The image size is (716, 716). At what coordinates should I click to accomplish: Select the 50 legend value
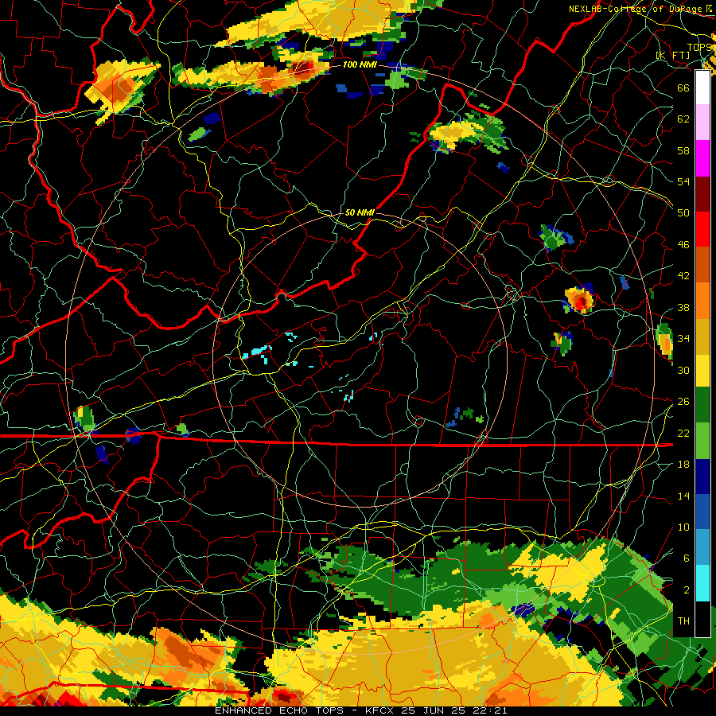pyautogui.click(x=683, y=212)
